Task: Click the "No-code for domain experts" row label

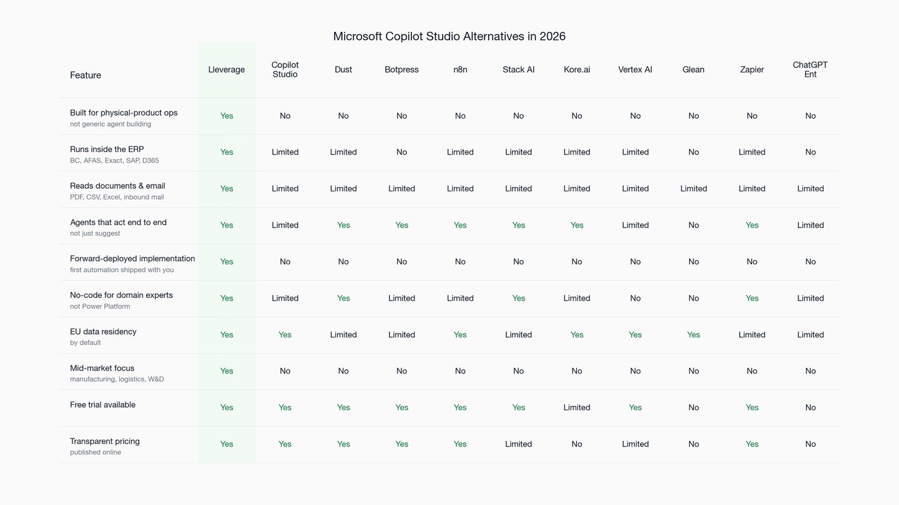Action: (121, 295)
